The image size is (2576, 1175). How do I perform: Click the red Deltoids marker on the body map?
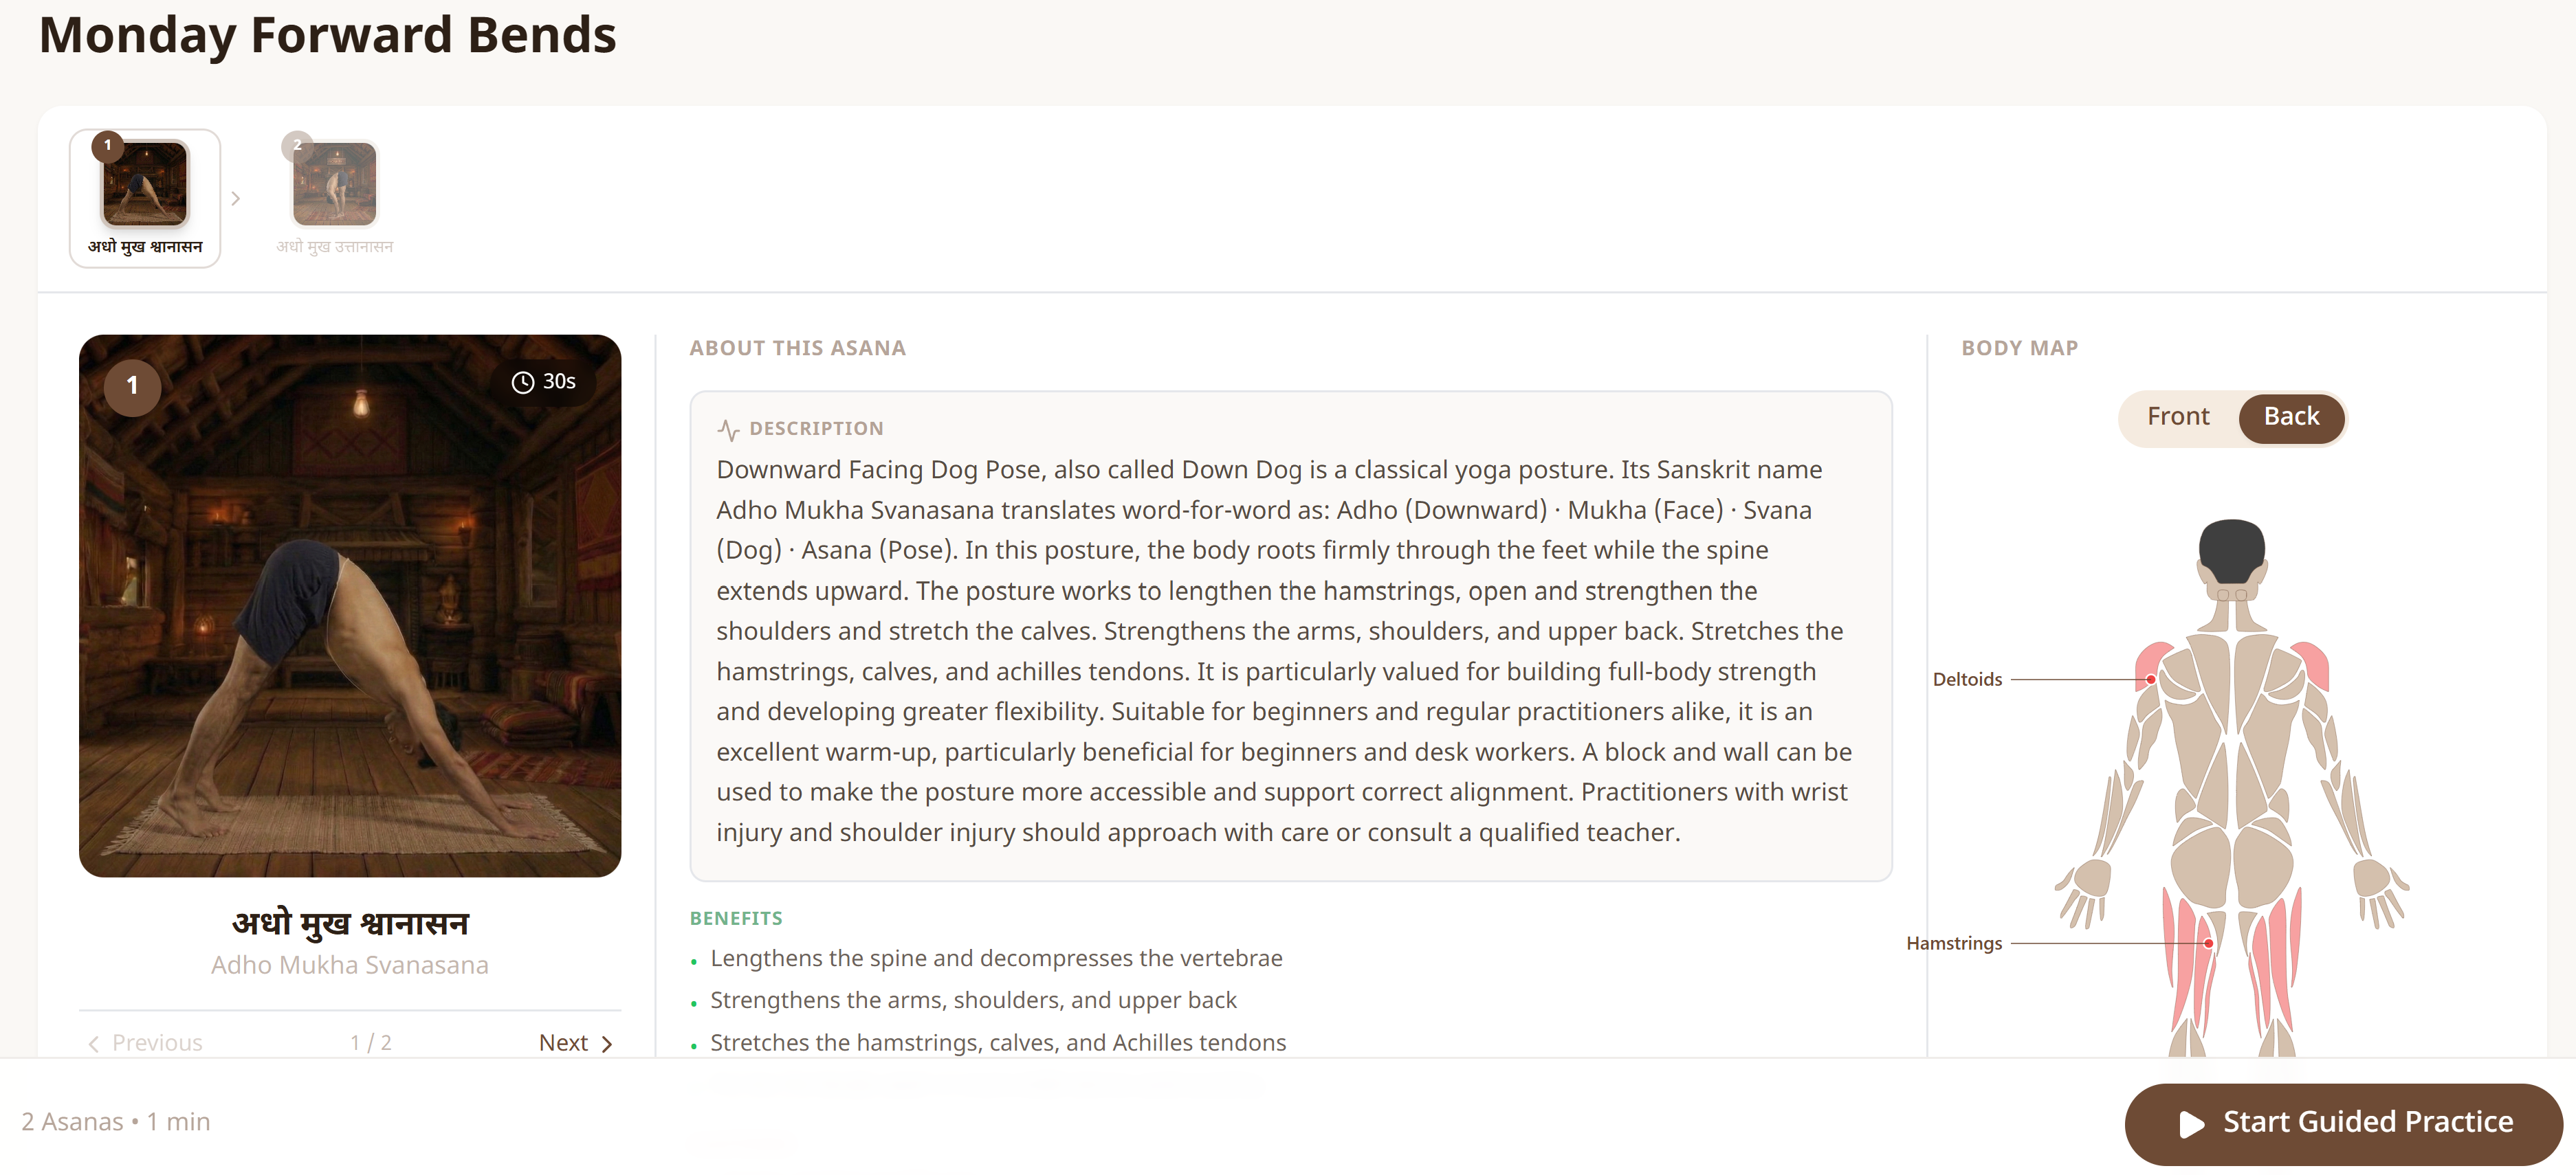pyautogui.click(x=2150, y=680)
